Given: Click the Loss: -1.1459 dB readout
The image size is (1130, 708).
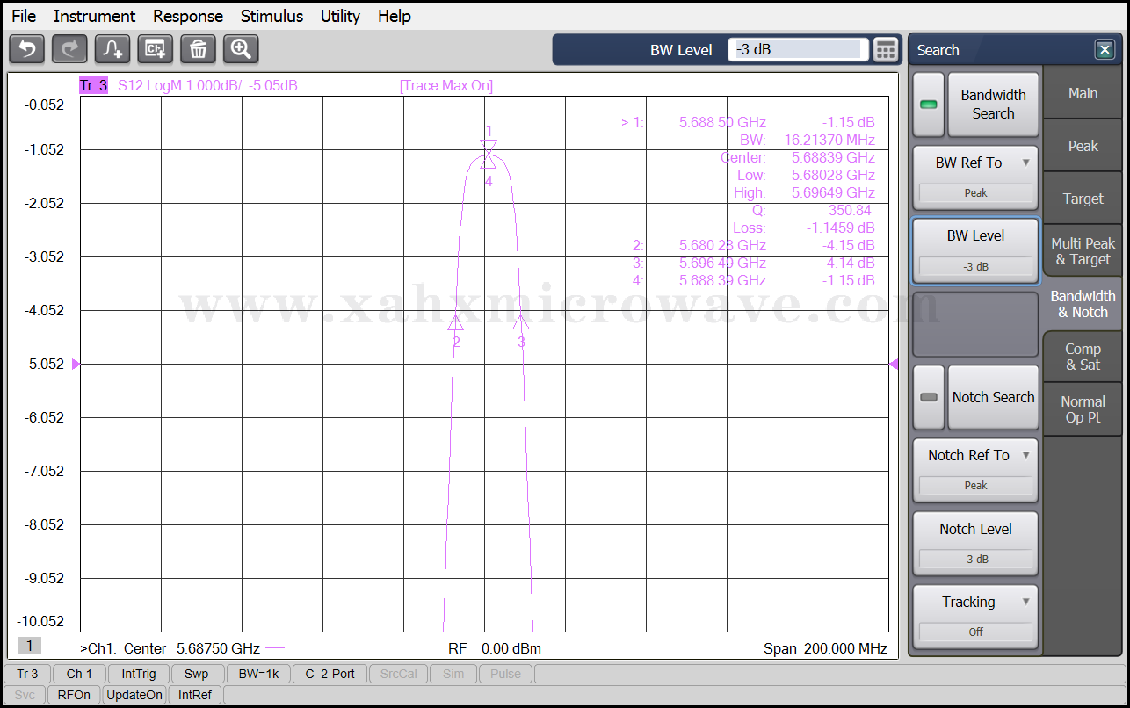Looking at the screenshot, I should [804, 228].
